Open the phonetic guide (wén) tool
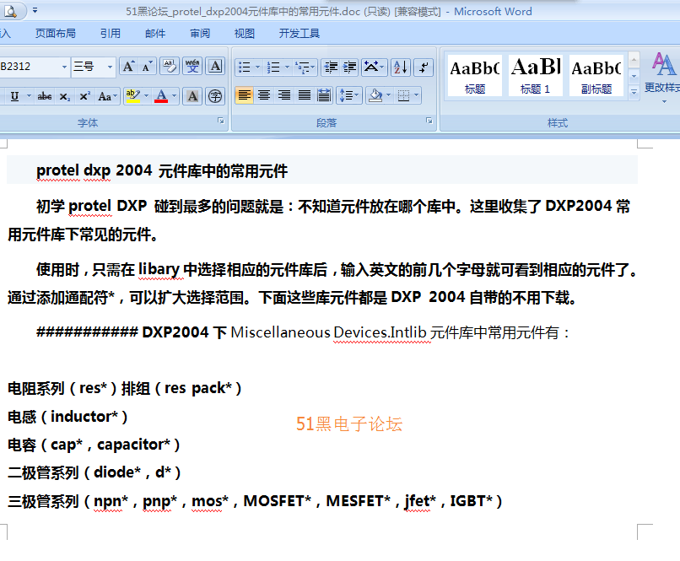The height and width of the screenshot is (561, 680). click(x=192, y=67)
